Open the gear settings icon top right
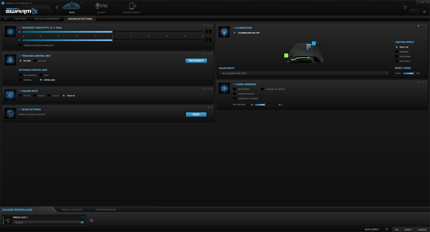The image size is (430, 232). click(424, 12)
